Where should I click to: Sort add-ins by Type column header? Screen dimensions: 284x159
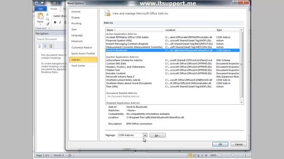point(228,30)
